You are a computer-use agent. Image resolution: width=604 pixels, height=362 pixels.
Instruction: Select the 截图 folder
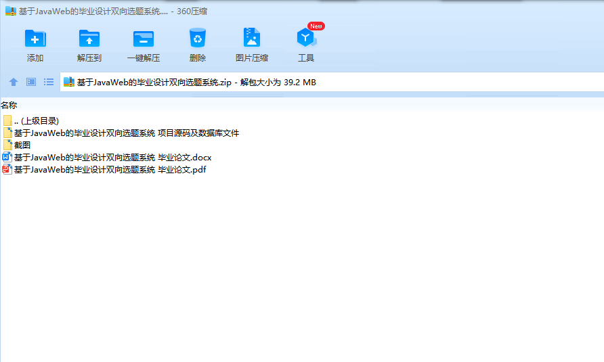coord(16,145)
